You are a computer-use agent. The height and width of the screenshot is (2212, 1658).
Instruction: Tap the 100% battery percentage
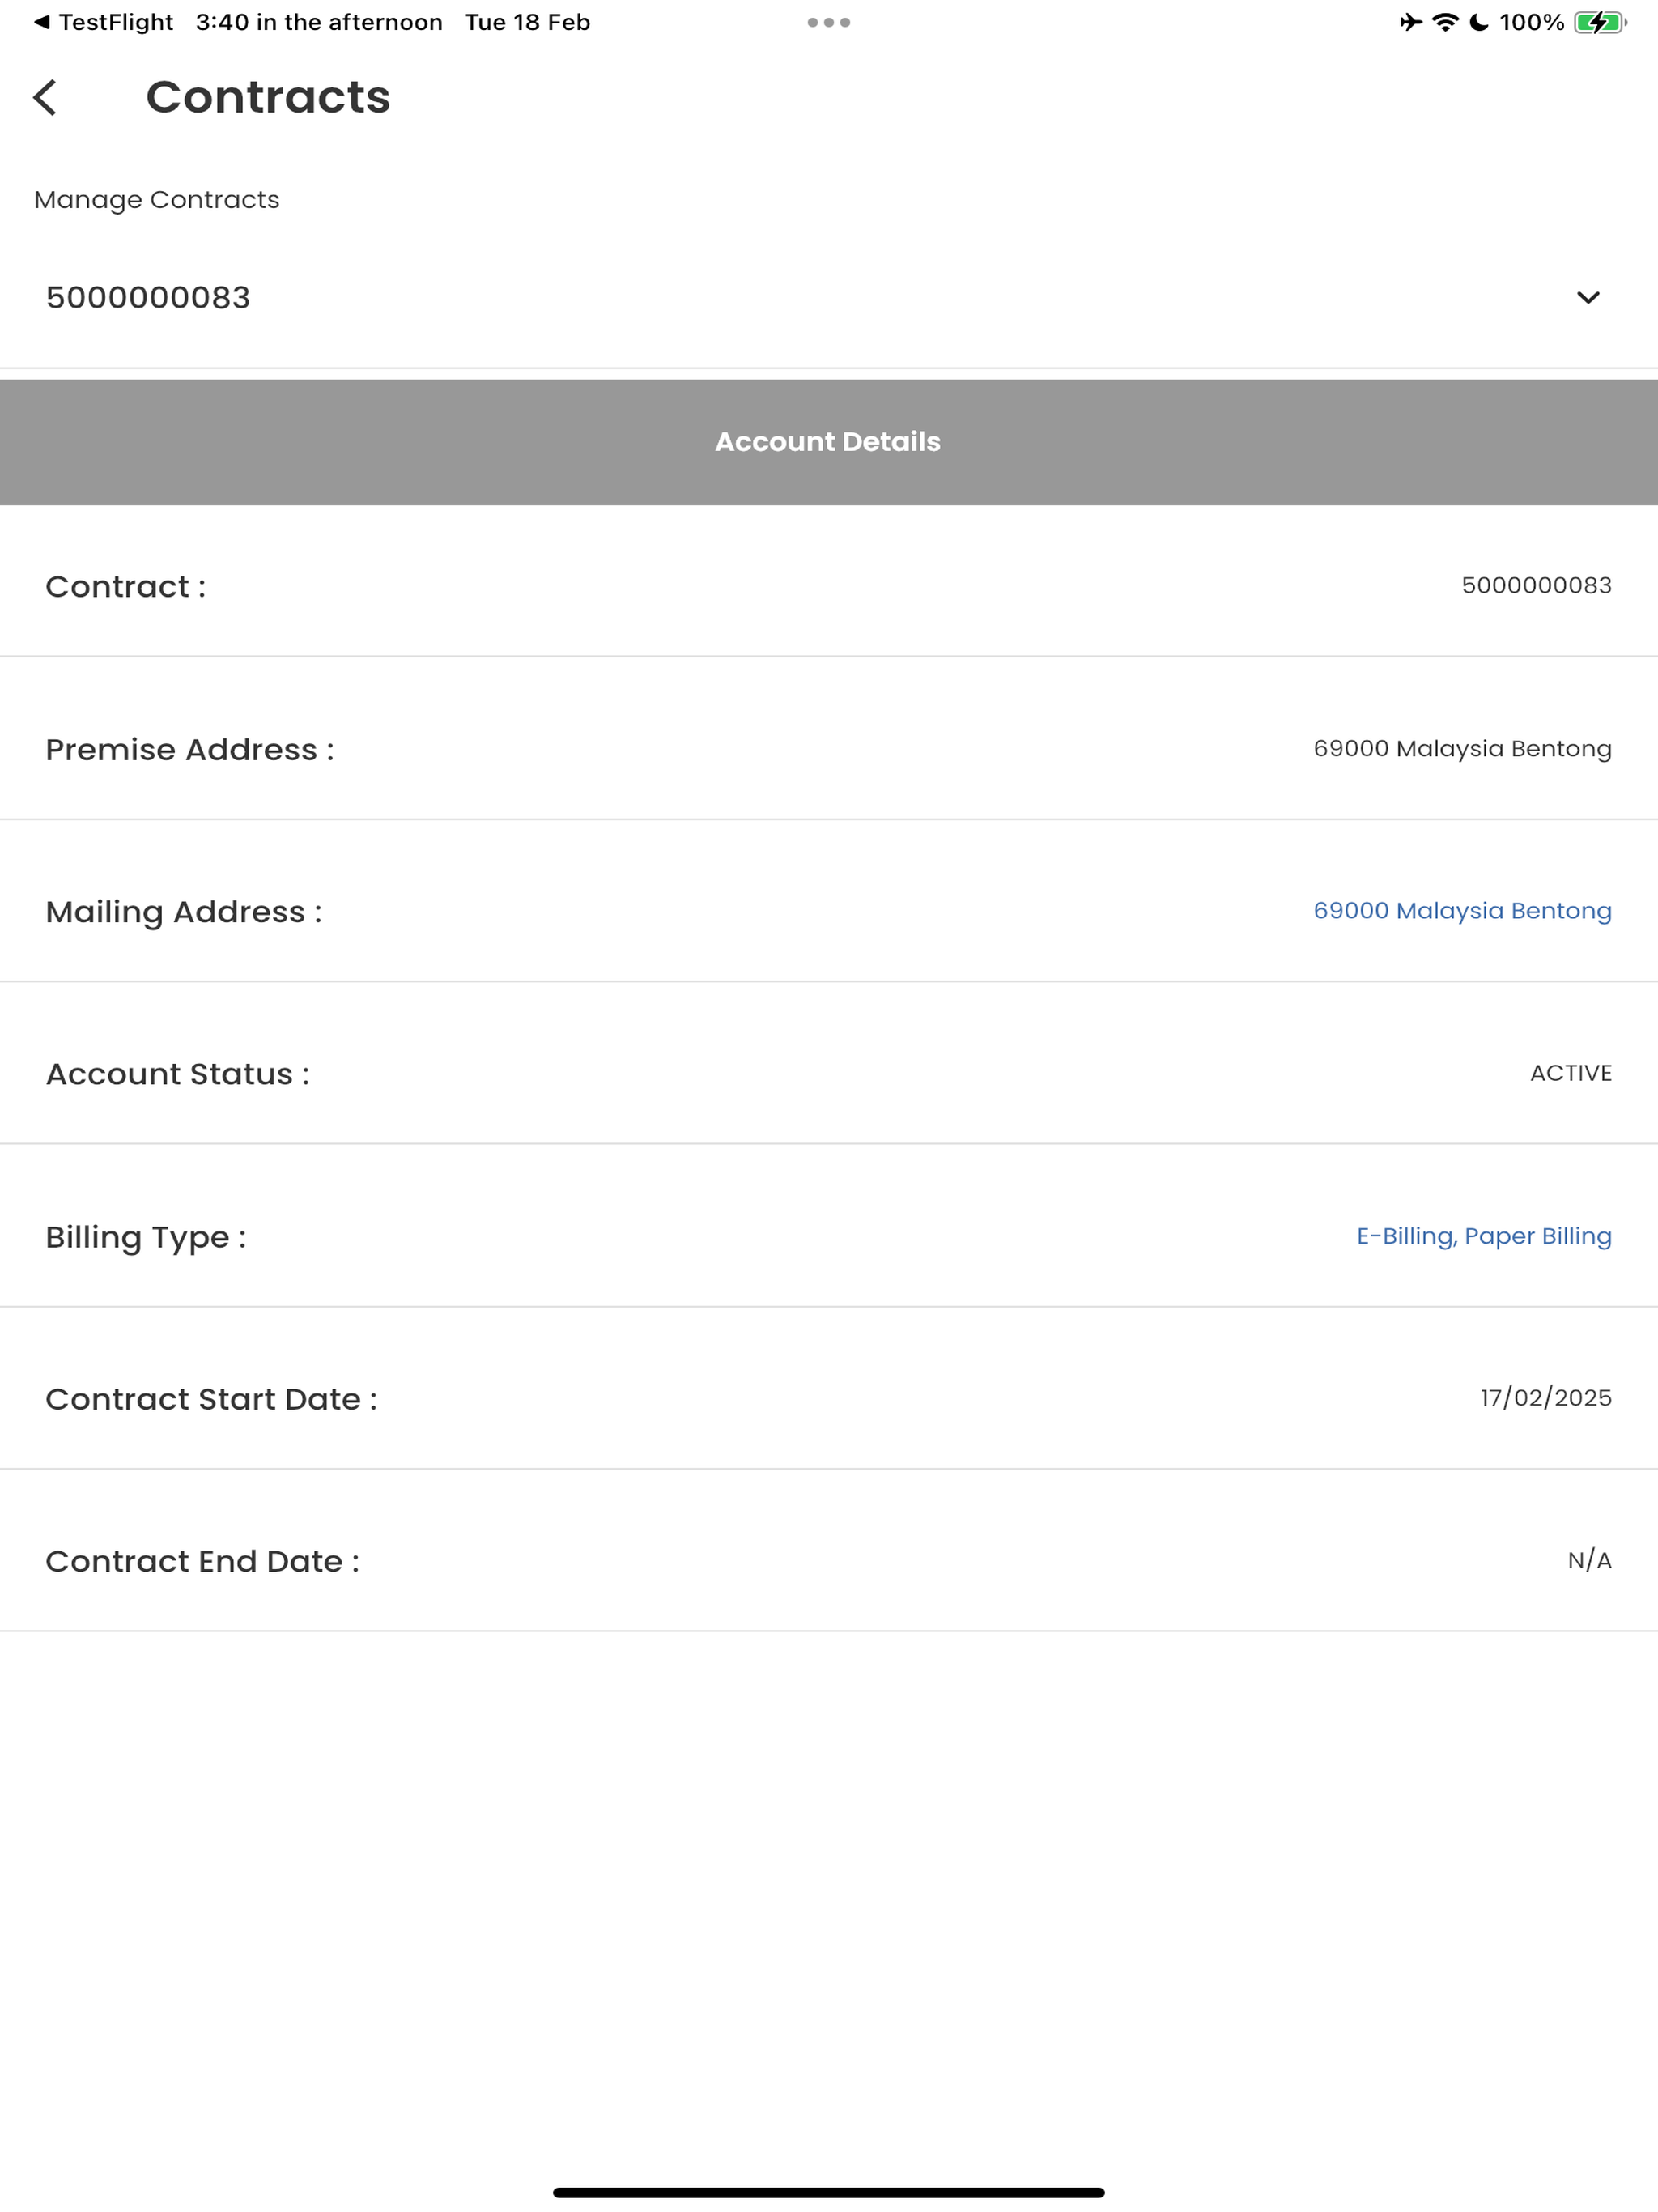coord(1531,22)
